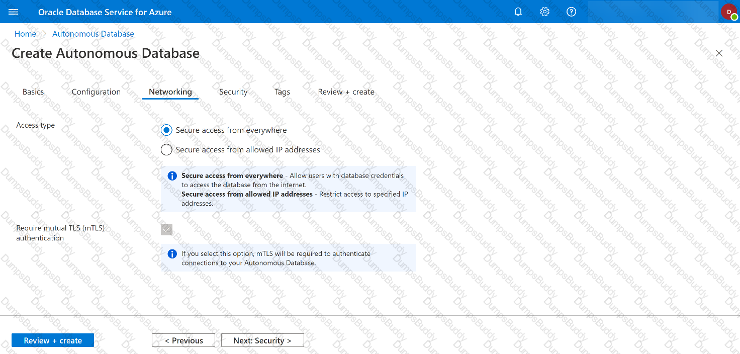Open the notifications bell

518,12
